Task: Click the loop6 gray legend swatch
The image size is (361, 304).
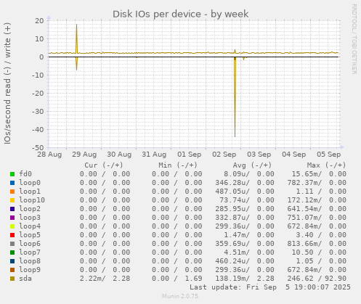Action: click(12, 244)
